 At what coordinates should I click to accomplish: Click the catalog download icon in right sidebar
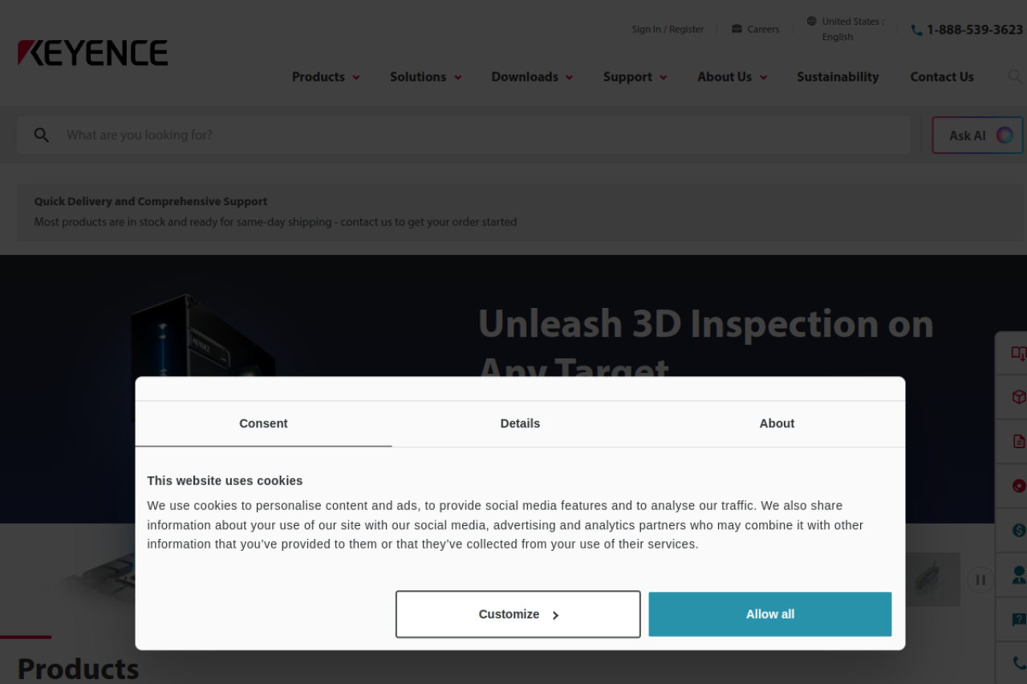(x=1017, y=354)
